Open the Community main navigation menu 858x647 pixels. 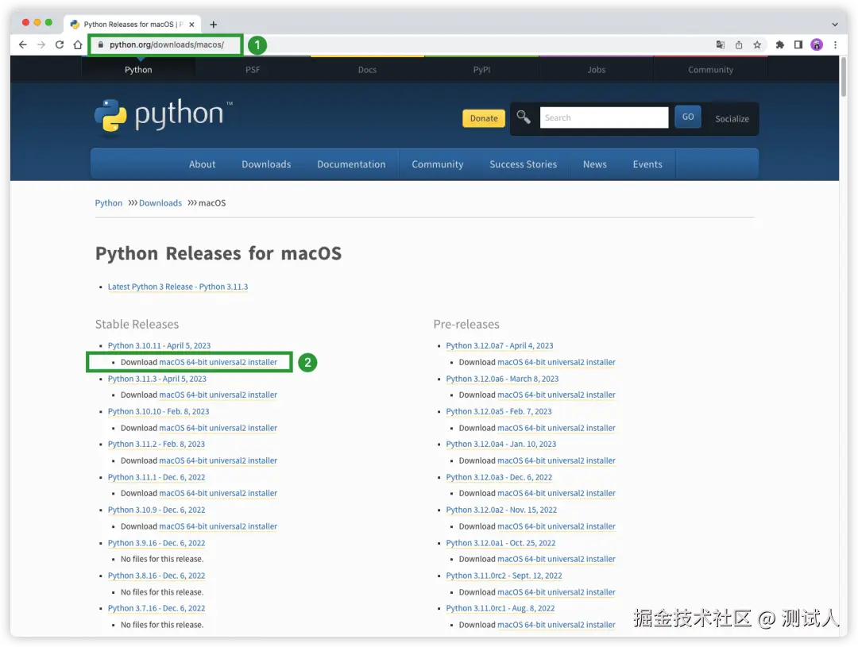[438, 164]
